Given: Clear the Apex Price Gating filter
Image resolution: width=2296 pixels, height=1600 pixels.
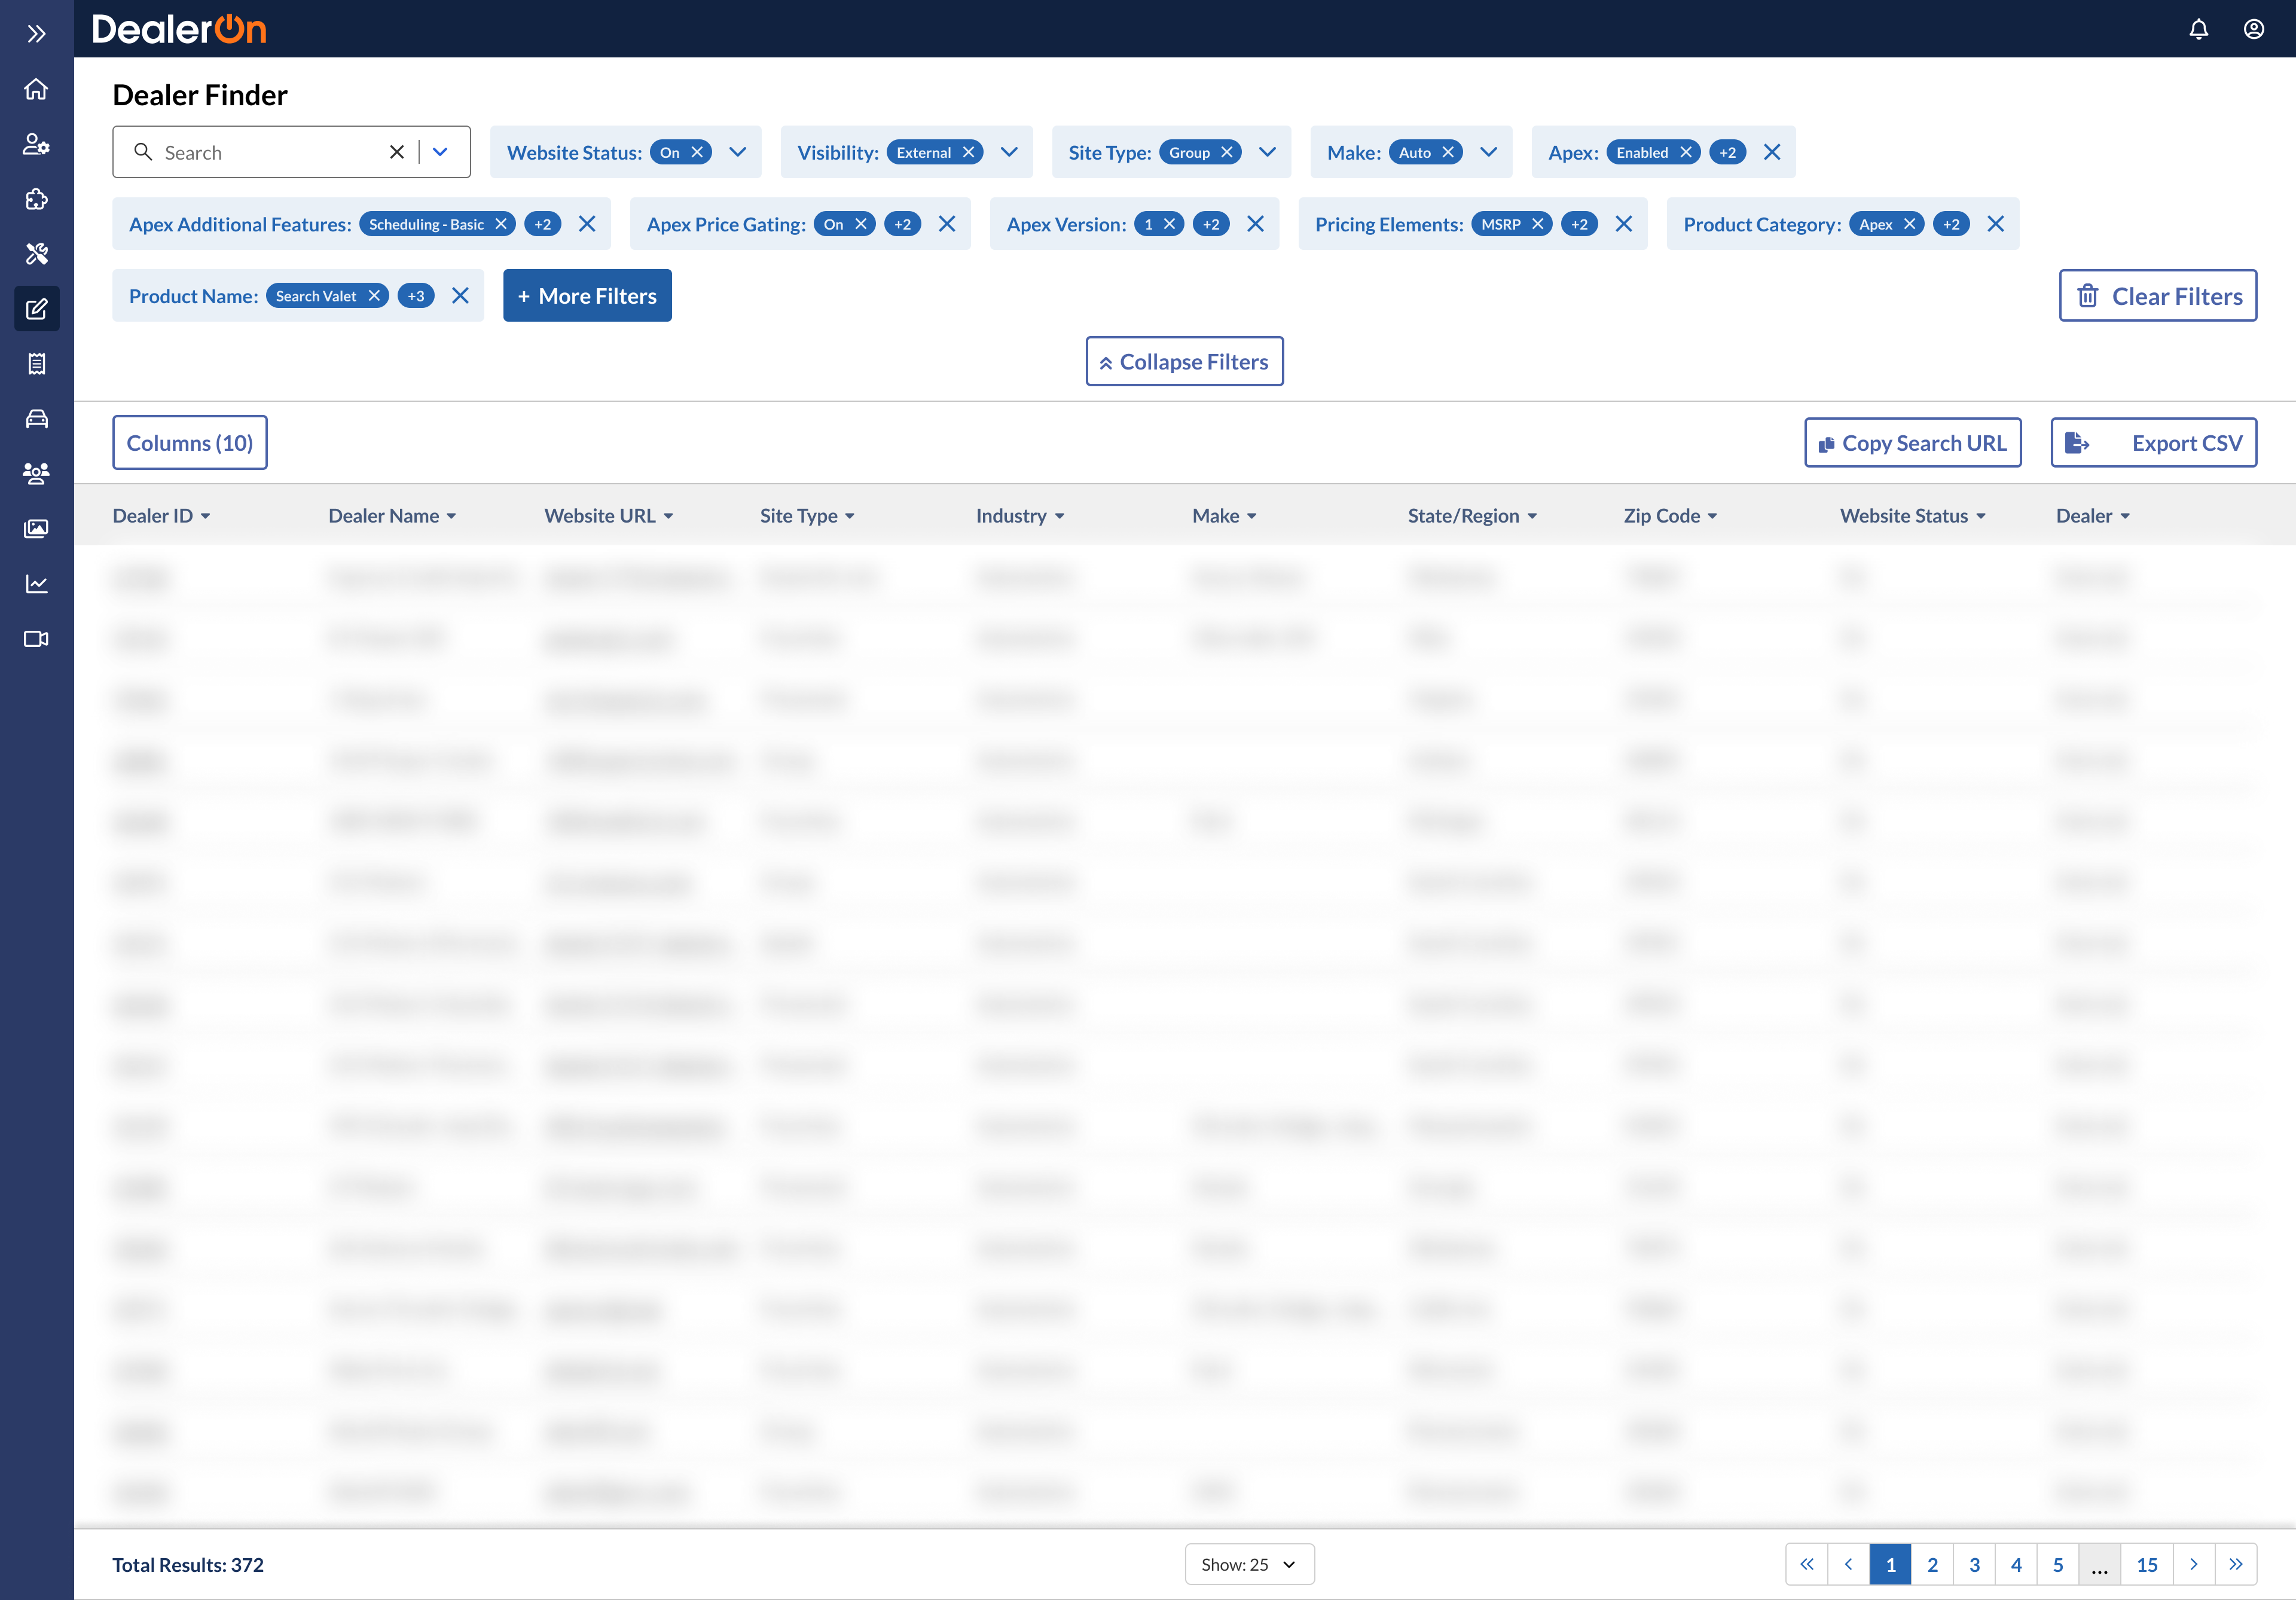Looking at the screenshot, I should [946, 224].
